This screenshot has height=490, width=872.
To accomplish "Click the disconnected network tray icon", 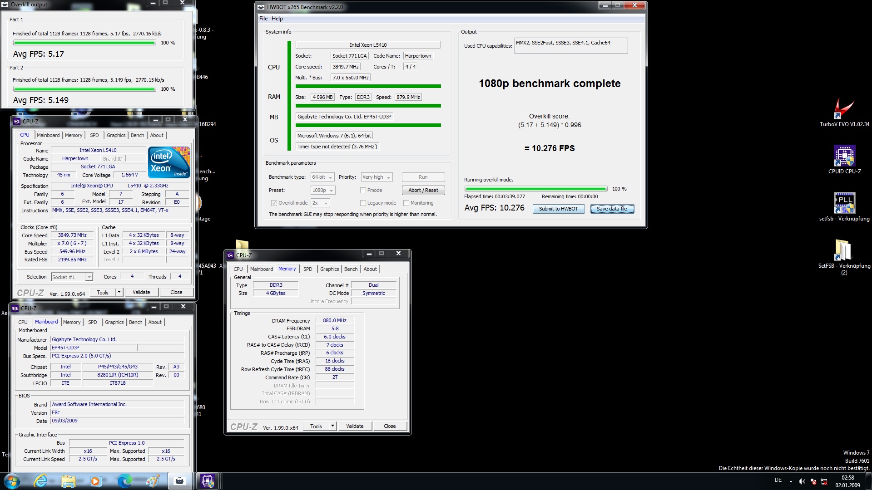I will tap(823, 481).
